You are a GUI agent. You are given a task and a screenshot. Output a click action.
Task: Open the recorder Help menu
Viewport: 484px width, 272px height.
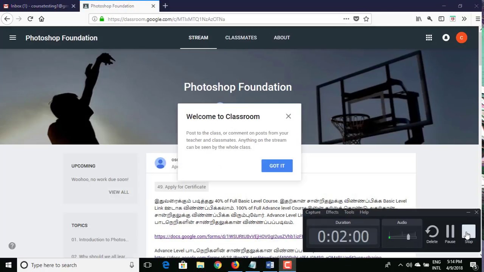click(364, 212)
